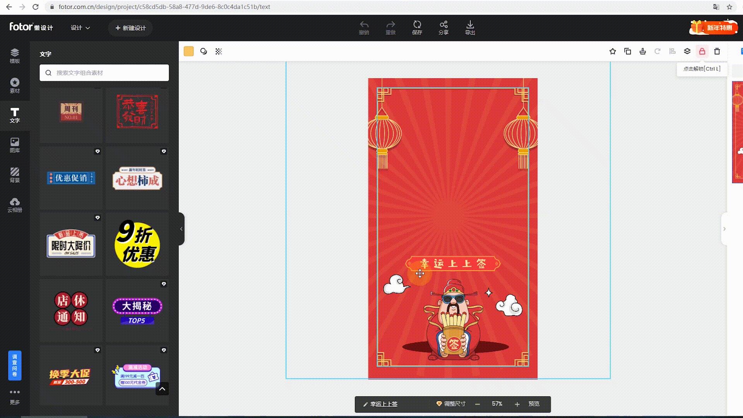Open the 模板 templates sidebar panel
743x418 pixels.
click(15, 56)
